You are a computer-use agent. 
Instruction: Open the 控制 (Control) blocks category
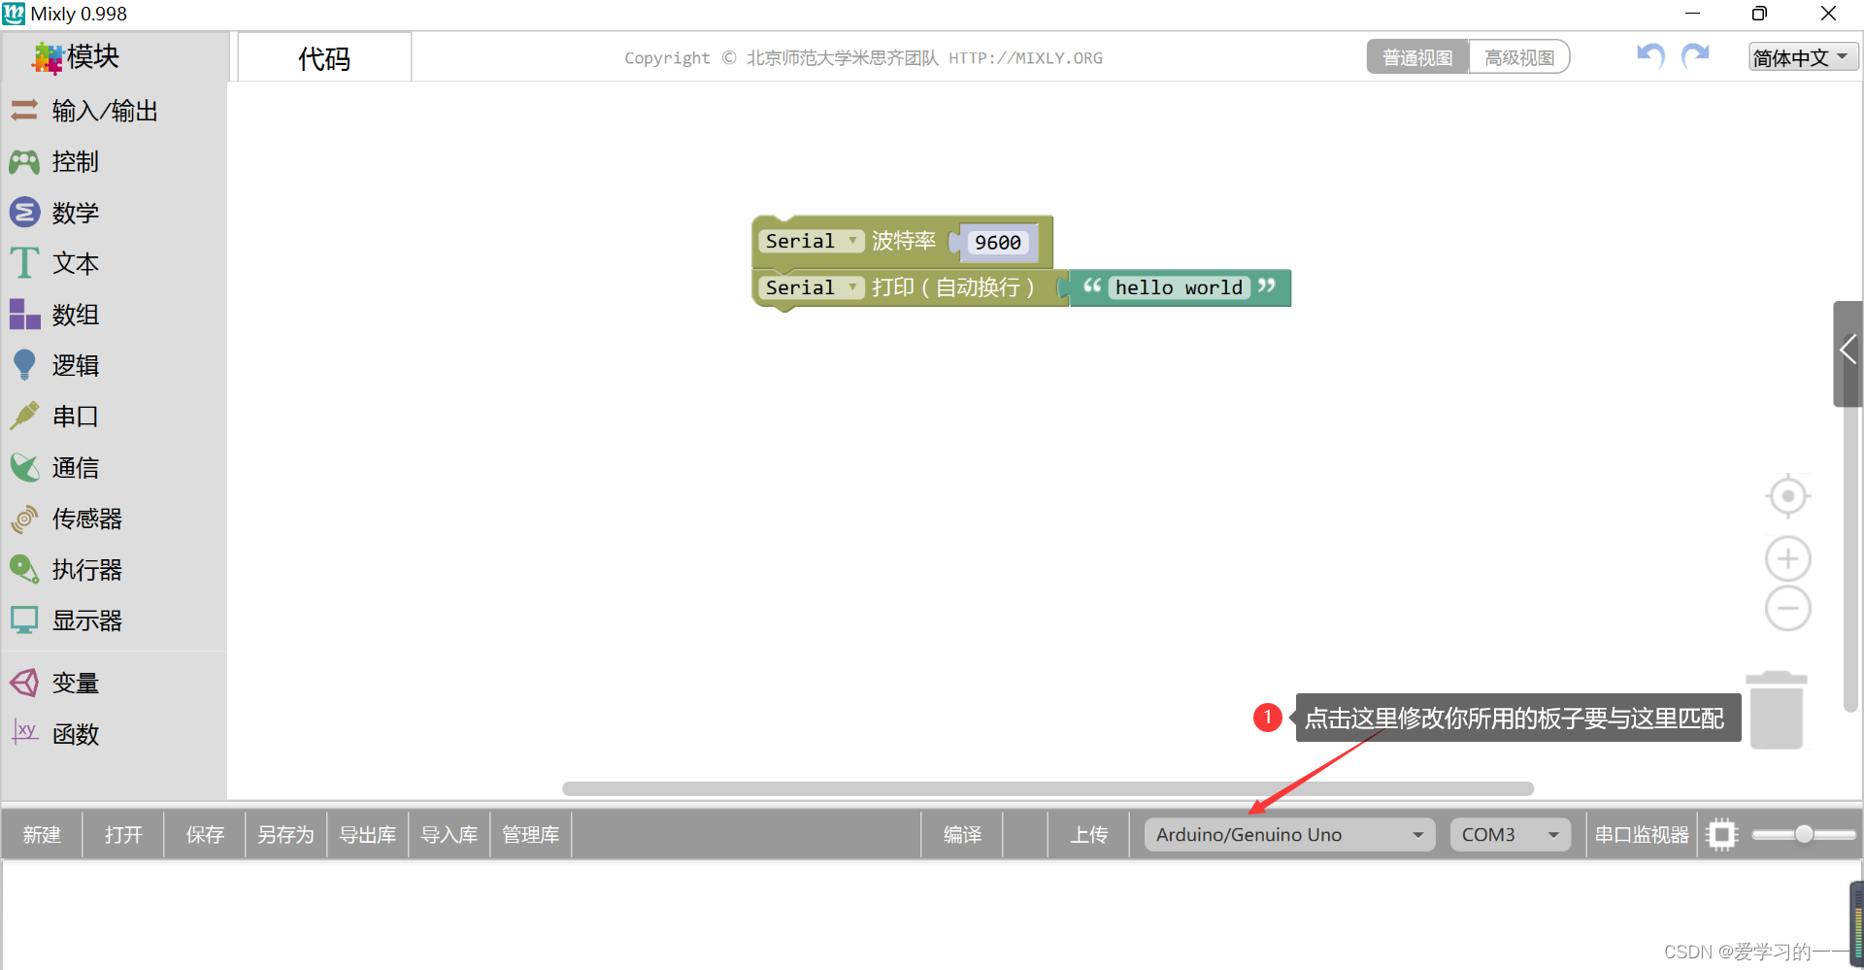click(x=75, y=161)
